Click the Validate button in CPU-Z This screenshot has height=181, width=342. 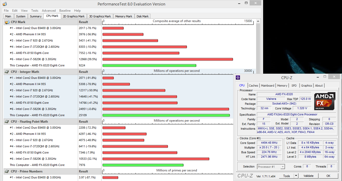(308, 176)
